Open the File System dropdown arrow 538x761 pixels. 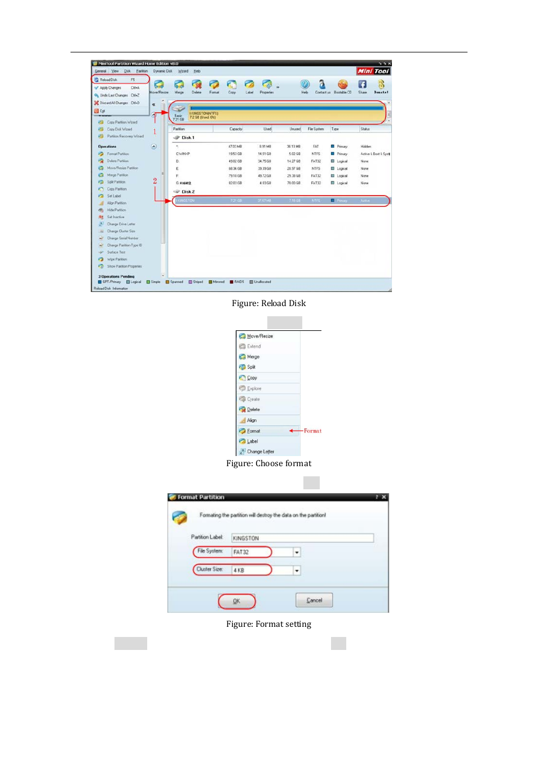tap(297, 552)
